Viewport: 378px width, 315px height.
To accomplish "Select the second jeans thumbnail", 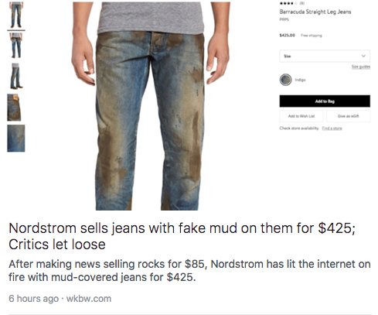I will point(16,46).
